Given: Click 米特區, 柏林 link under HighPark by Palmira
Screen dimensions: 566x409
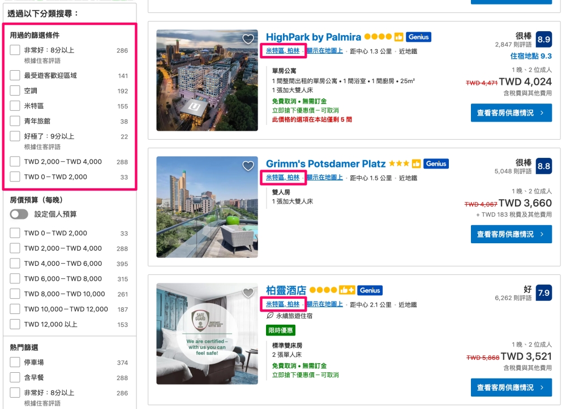Looking at the screenshot, I should pyautogui.click(x=282, y=51).
